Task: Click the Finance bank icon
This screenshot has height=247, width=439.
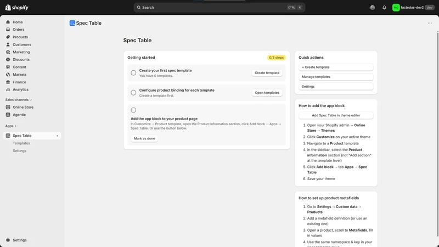Action: (x=8, y=82)
